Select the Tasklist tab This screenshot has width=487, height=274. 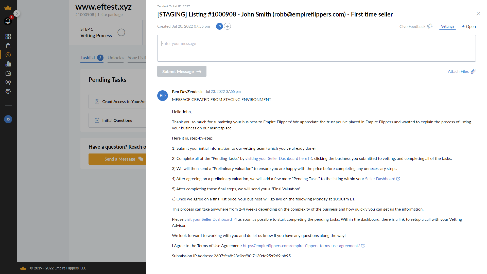[x=88, y=58]
